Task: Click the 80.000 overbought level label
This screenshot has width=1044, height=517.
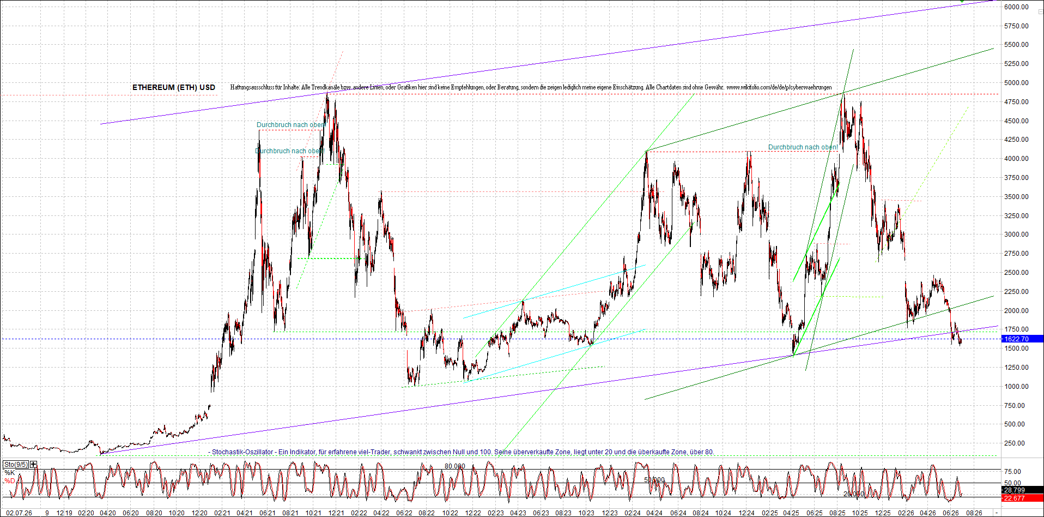Action: pyautogui.click(x=455, y=466)
